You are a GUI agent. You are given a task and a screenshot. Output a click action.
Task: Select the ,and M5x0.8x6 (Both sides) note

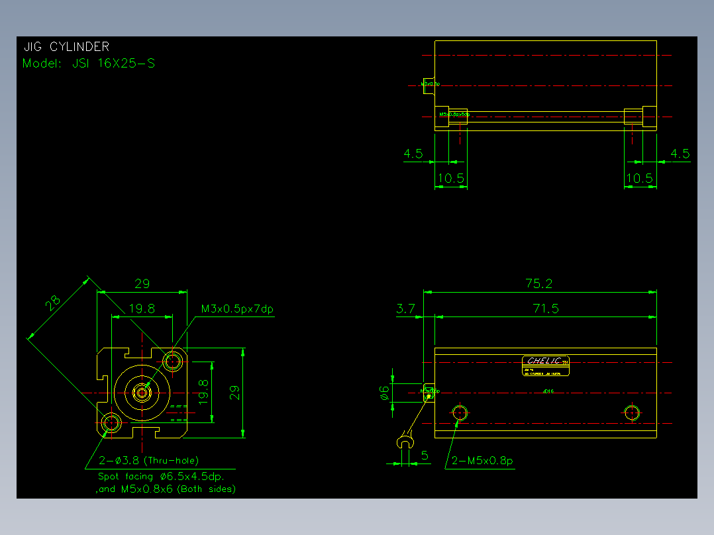click(166, 489)
